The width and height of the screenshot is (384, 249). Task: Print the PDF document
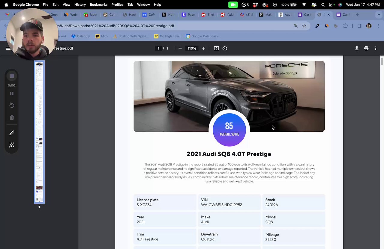[366, 48]
